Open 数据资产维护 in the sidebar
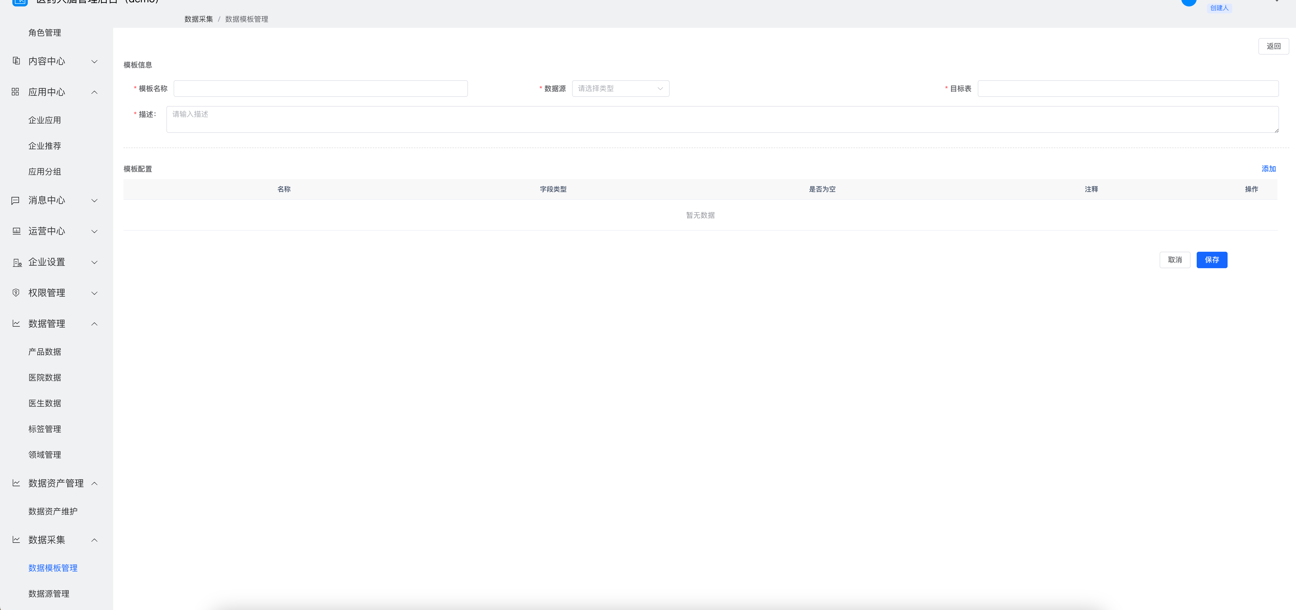 click(53, 511)
